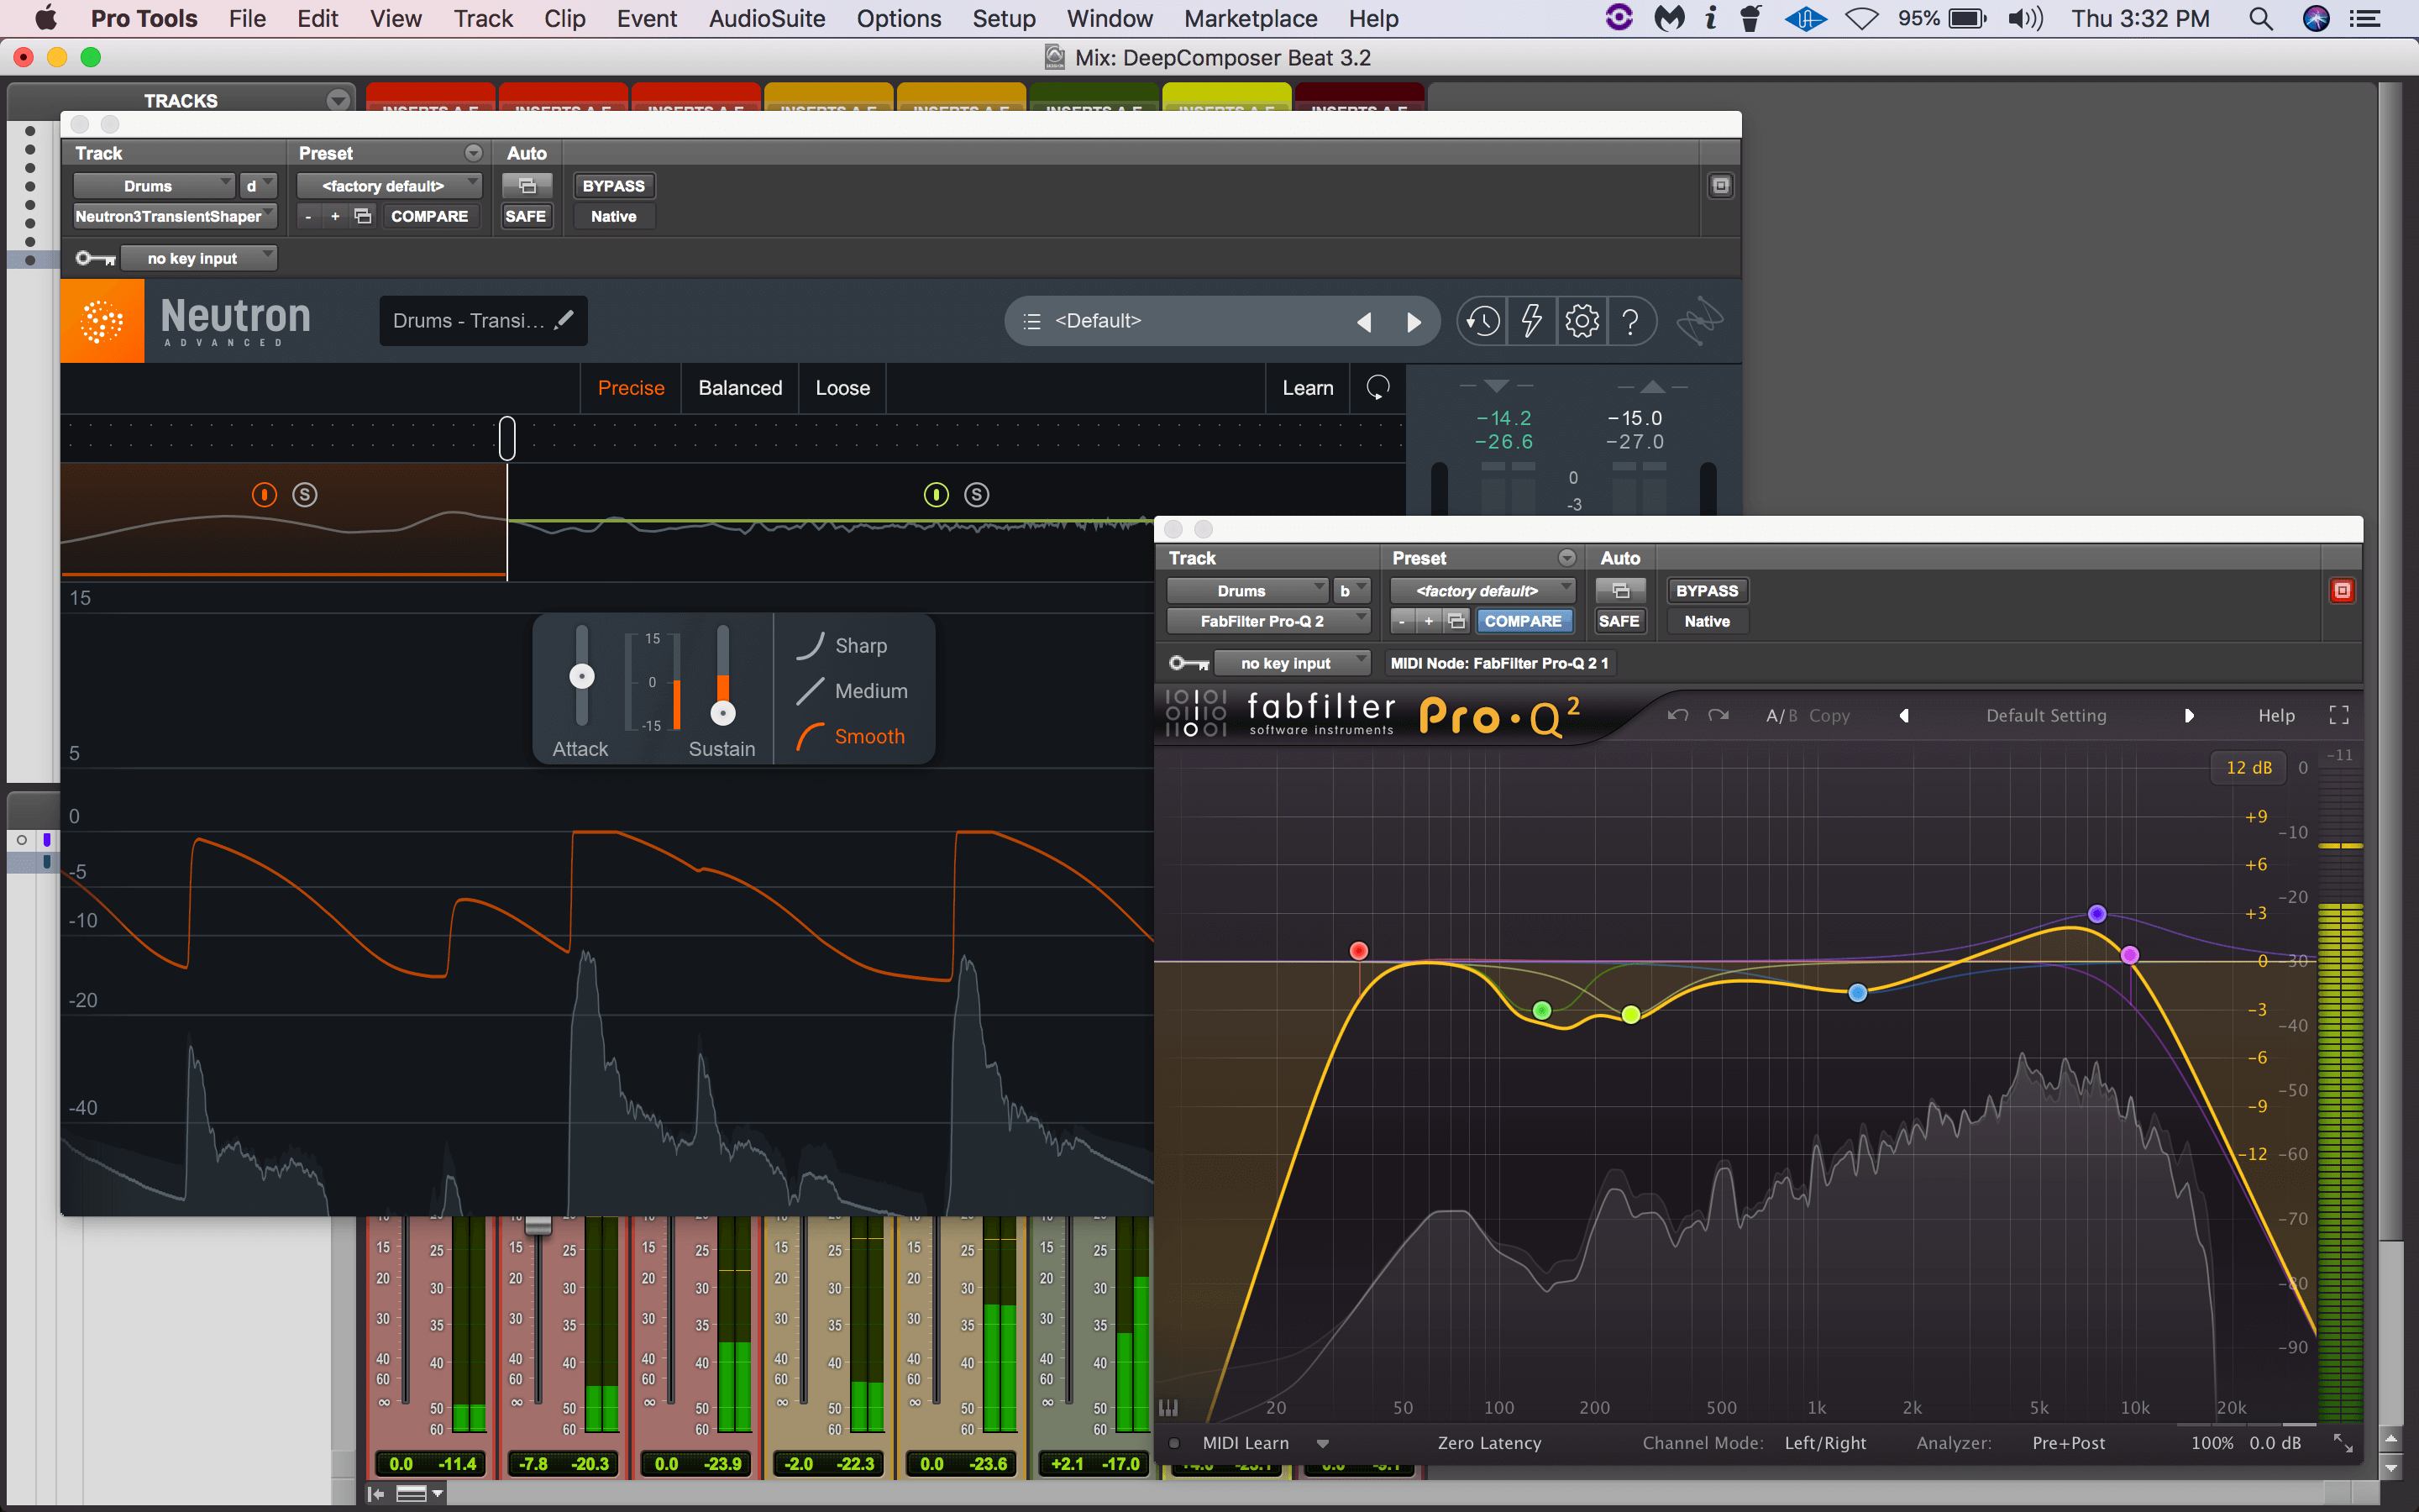Open factory default preset in Neutron window
Screen dimensions: 2419x1512
tap(390, 186)
